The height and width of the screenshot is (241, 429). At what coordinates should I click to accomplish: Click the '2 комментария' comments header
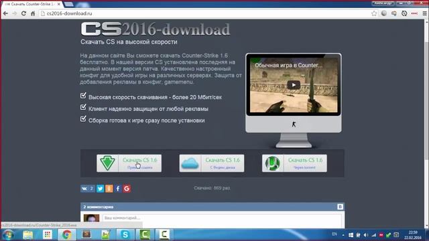click(x=99, y=207)
